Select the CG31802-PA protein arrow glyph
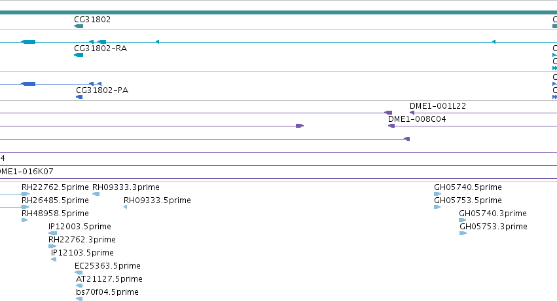The width and height of the screenshot is (557, 302). (79, 97)
